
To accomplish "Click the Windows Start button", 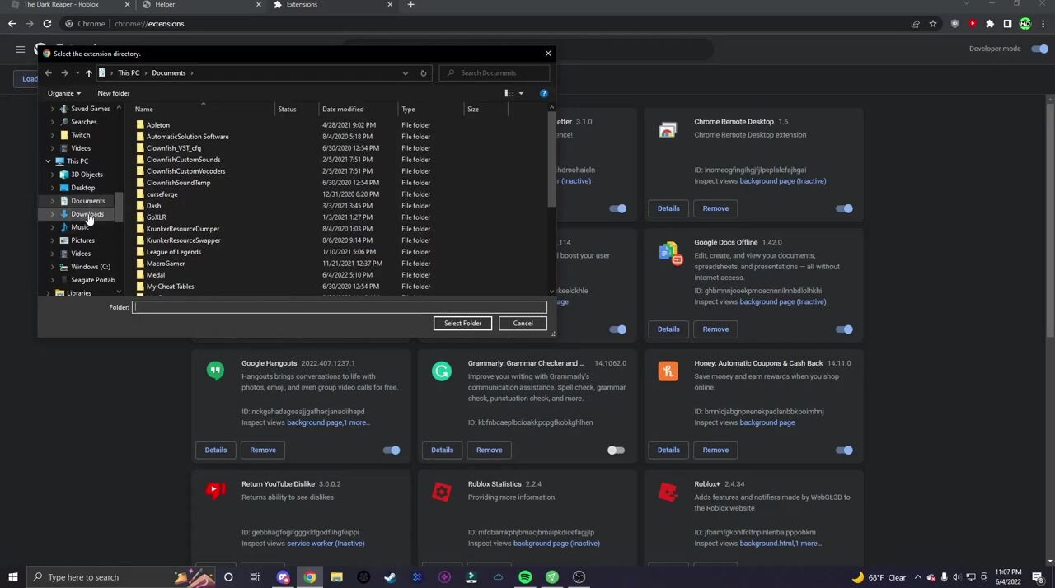I will point(12,577).
